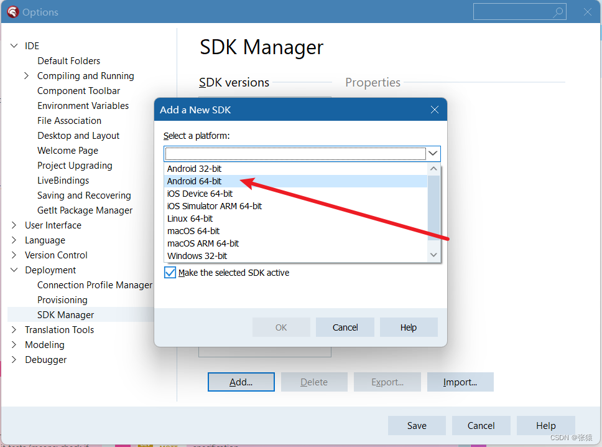Click the platform list scrollbar down arrow

point(434,254)
